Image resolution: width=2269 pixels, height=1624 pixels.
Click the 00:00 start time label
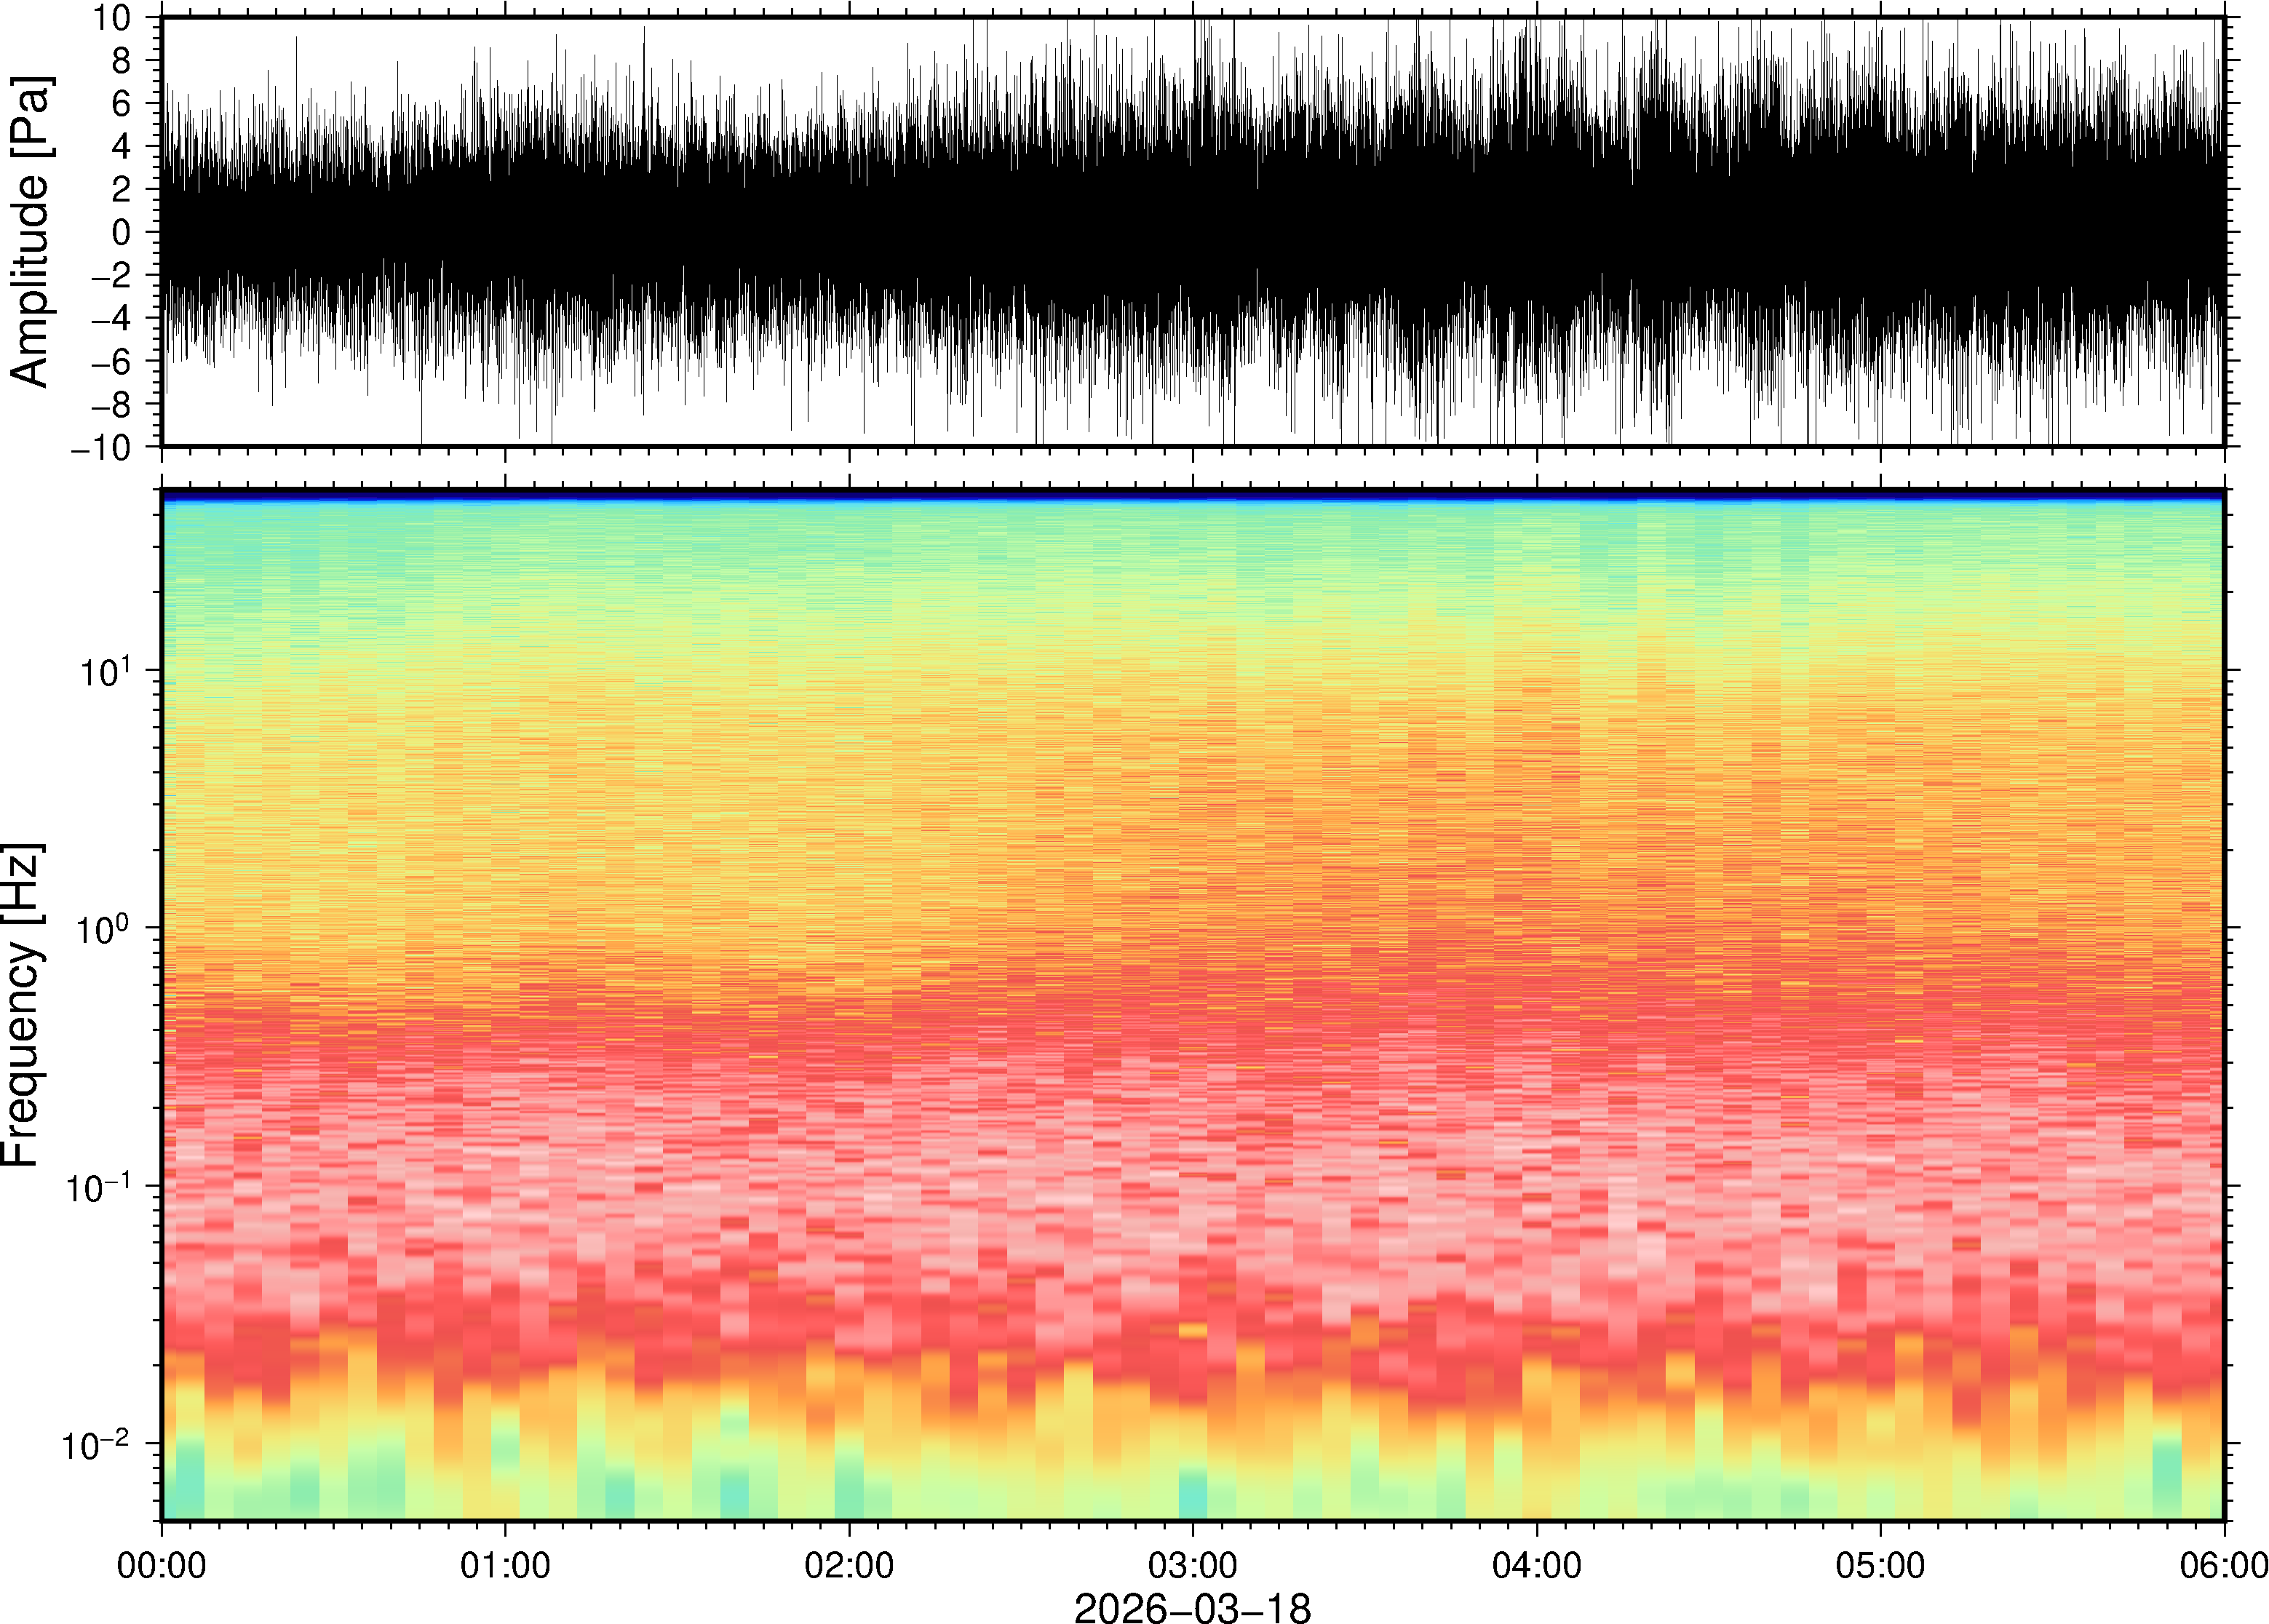[x=162, y=1565]
